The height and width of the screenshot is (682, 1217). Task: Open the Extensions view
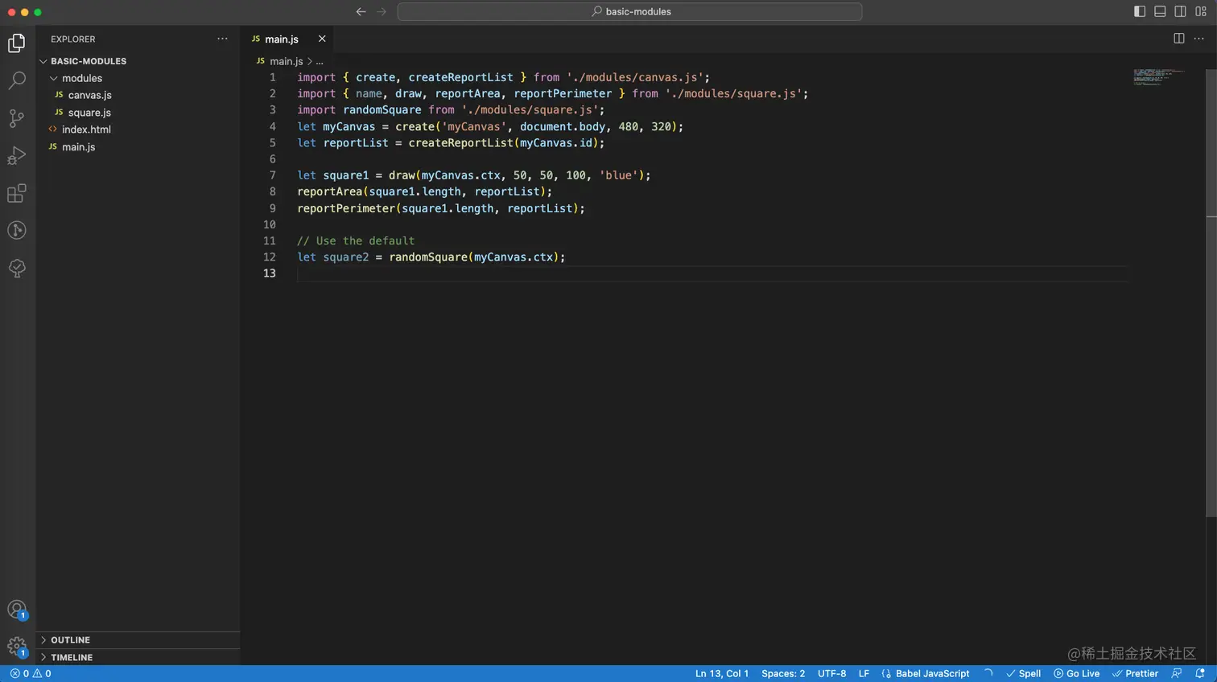coord(17,193)
